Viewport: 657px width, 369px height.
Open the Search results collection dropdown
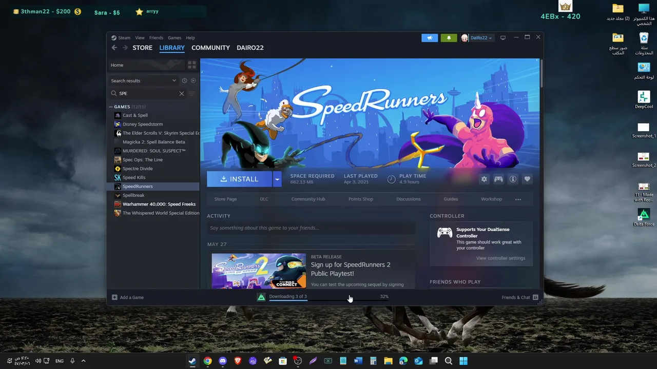(143, 80)
